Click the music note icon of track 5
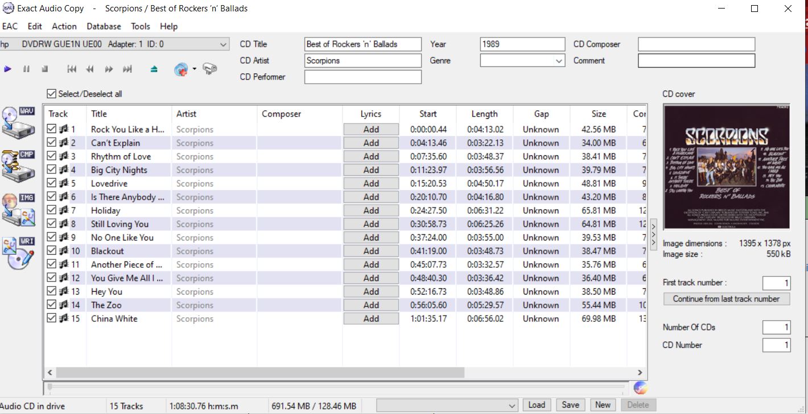Image resolution: width=808 pixels, height=414 pixels. (x=64, y=183)
